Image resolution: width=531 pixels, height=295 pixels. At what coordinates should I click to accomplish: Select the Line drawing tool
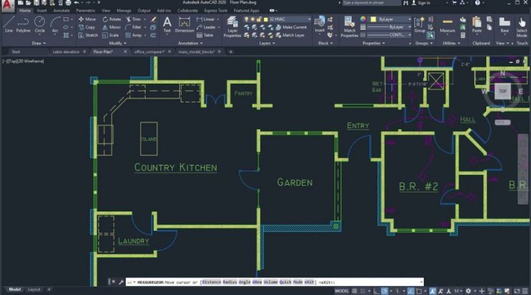8,24
